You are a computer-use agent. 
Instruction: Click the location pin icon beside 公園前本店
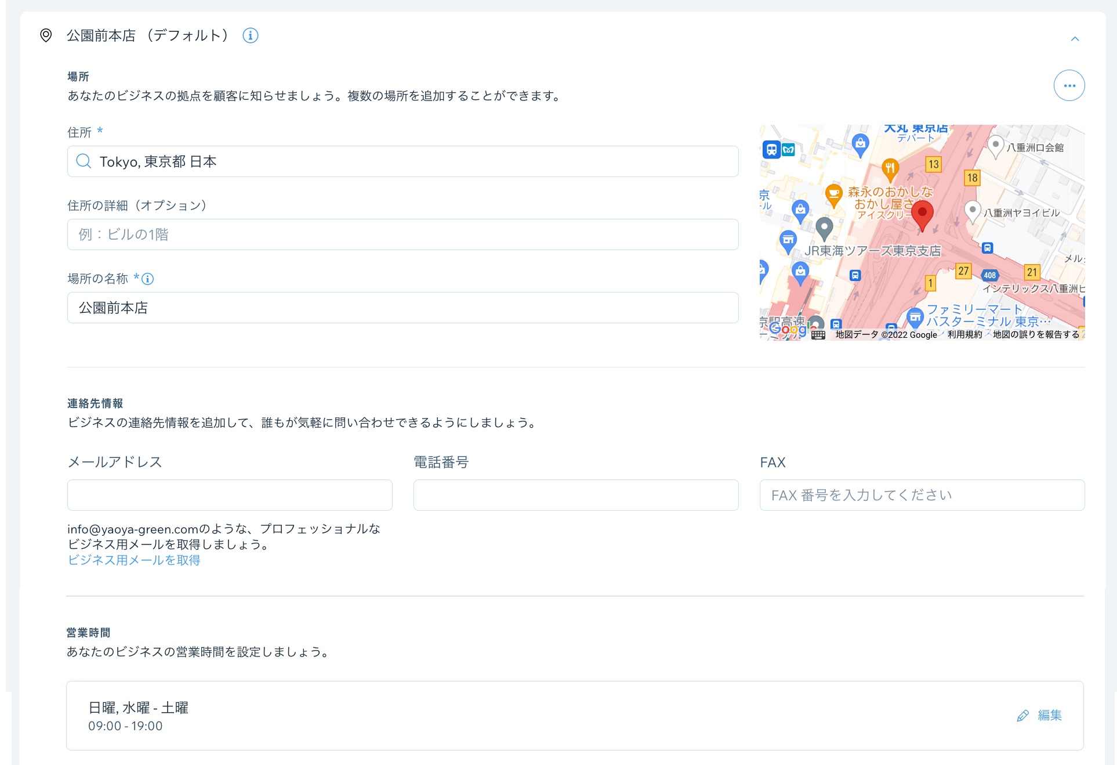(x=46, y=35)
